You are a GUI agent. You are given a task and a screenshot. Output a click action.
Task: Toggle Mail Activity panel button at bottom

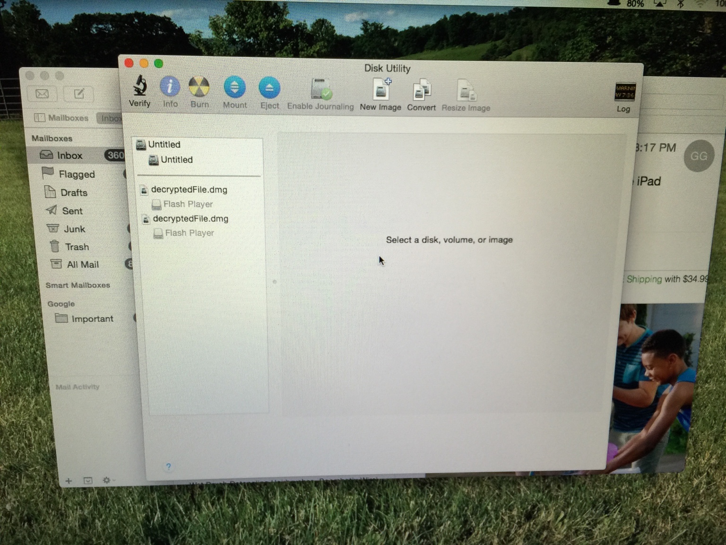(x=88, y=481)
